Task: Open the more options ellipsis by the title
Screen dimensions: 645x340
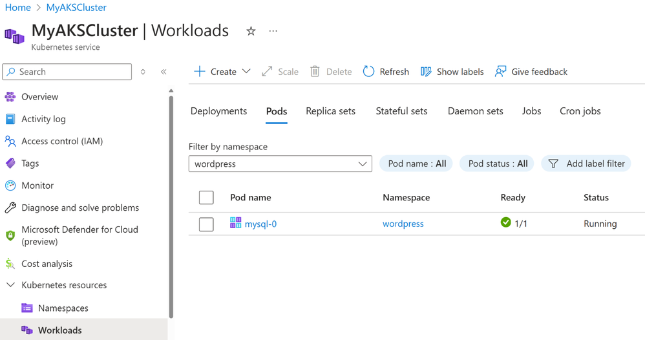Action: click(x=273, y=31)
